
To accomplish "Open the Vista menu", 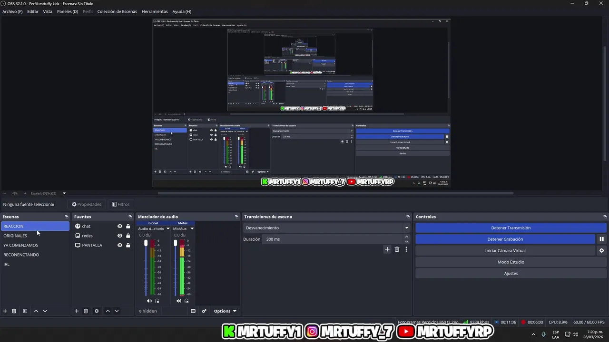I will 48,11.
